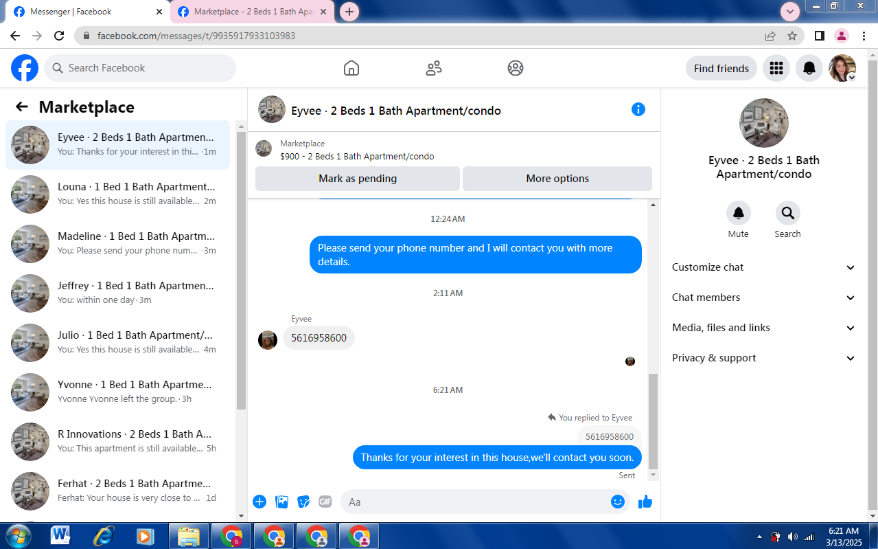
Task: Click the conversation list scrollbar
Action: (x=241, y=270)
